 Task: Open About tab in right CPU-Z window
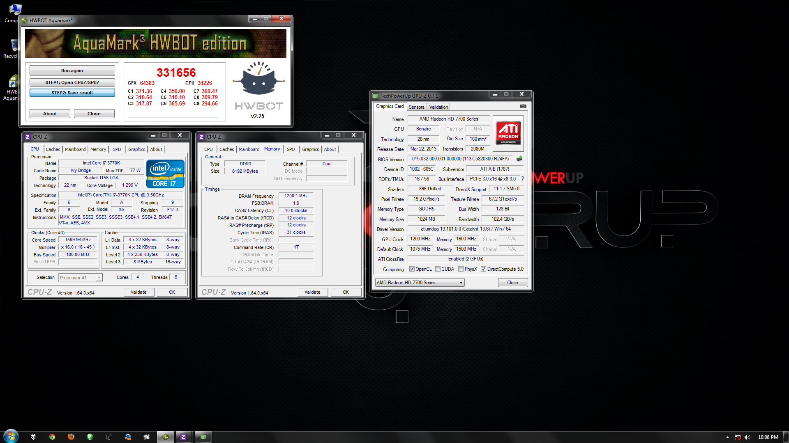[x=330, y=149]
